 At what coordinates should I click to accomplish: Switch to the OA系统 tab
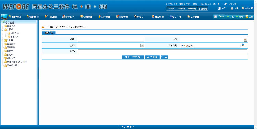coord(171,9)
